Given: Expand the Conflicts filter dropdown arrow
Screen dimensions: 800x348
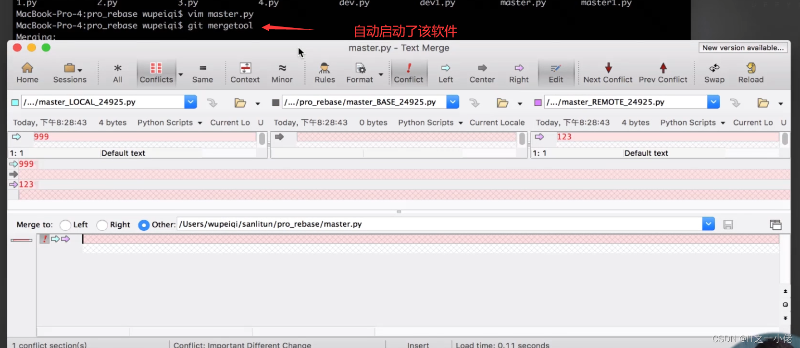Looking at the screenshot, I should tap(181, 75).
